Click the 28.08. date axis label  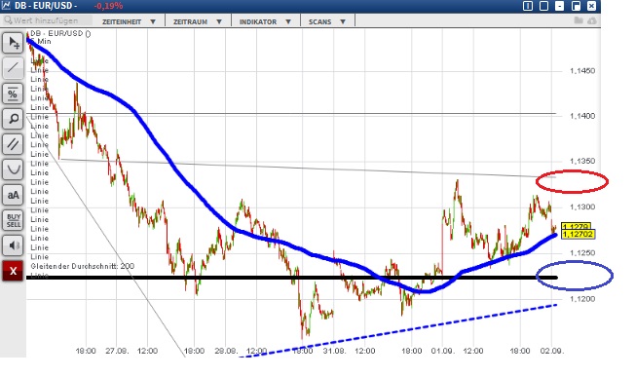(226, 351)
